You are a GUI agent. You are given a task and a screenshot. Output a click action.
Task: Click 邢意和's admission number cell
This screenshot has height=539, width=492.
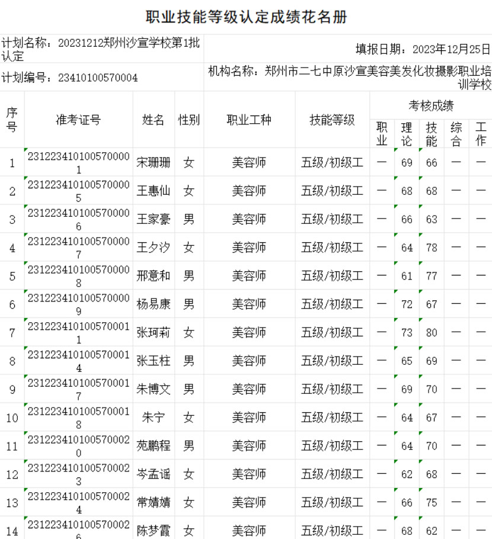78,276
